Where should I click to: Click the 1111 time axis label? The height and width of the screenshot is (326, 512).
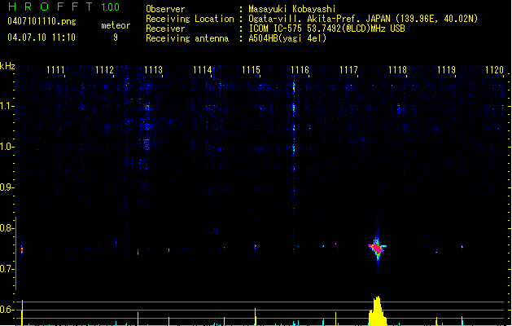click(x=55, y=70)
